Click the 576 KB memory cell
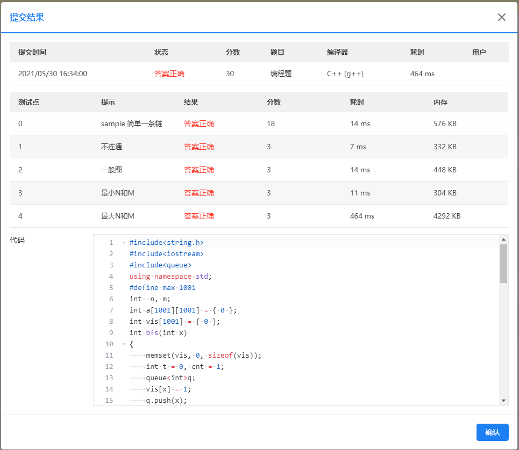 [x=445, y=124]
